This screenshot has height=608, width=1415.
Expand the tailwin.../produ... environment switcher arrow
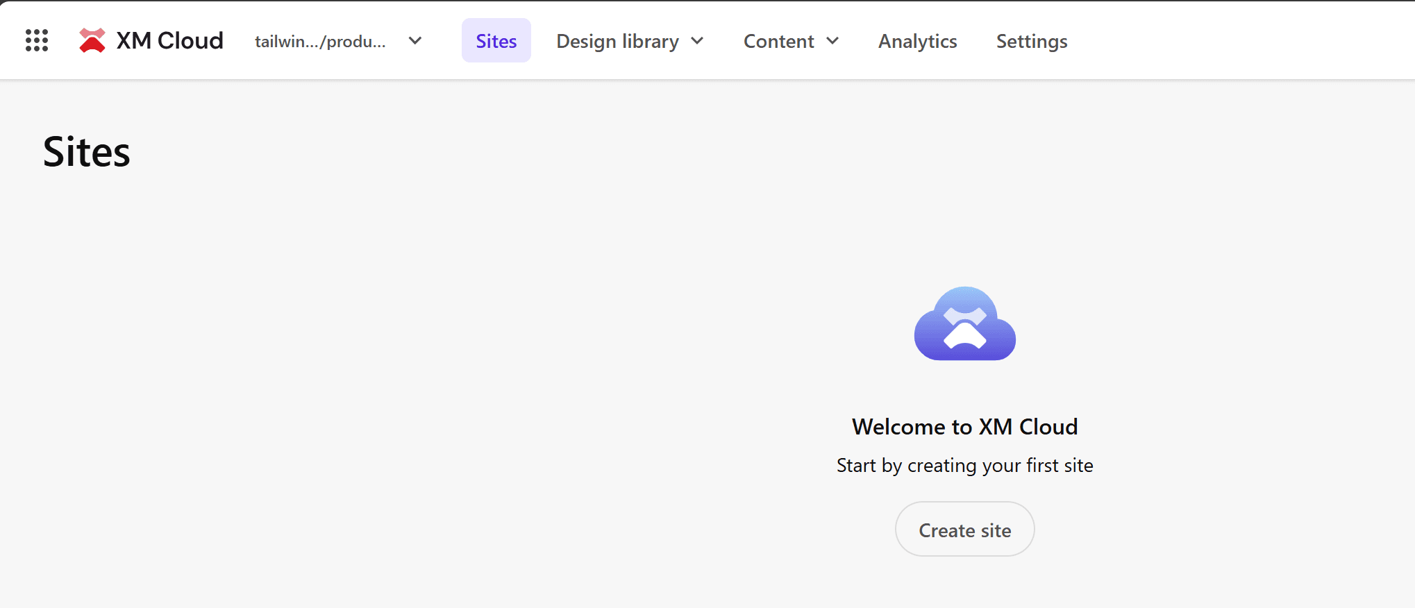click(415, 41)
